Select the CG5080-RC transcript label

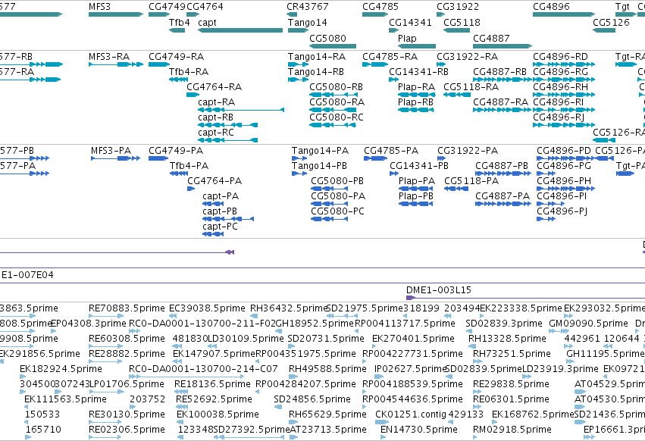(337, 117)
